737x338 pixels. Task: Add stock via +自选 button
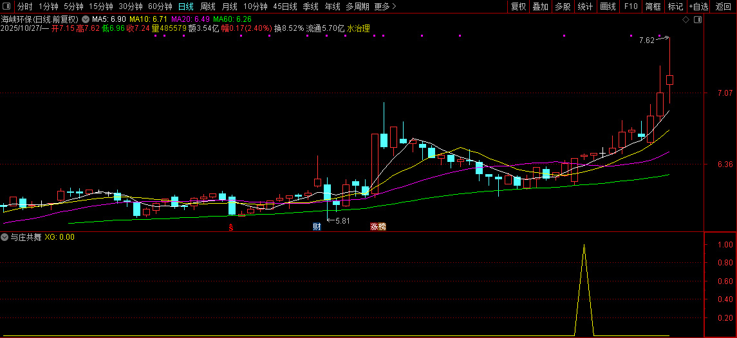(x=698, y=6)
